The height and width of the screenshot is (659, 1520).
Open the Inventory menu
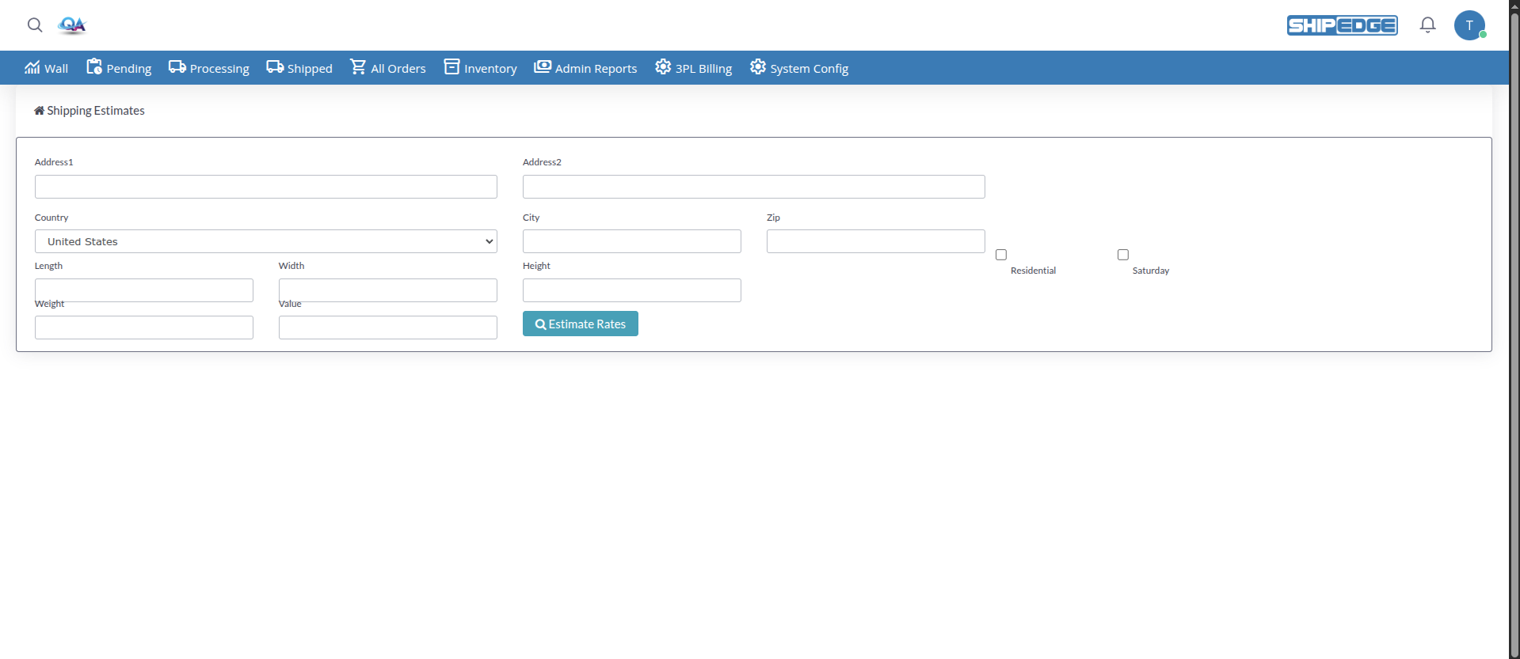[x=480, y=68]
